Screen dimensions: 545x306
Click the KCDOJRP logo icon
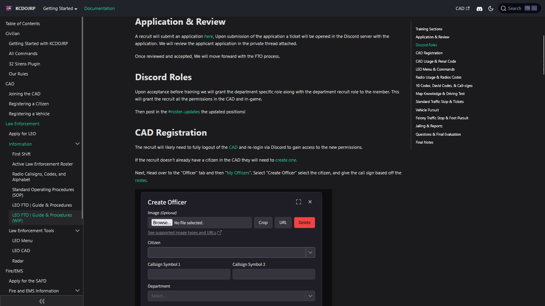(9, 8)
